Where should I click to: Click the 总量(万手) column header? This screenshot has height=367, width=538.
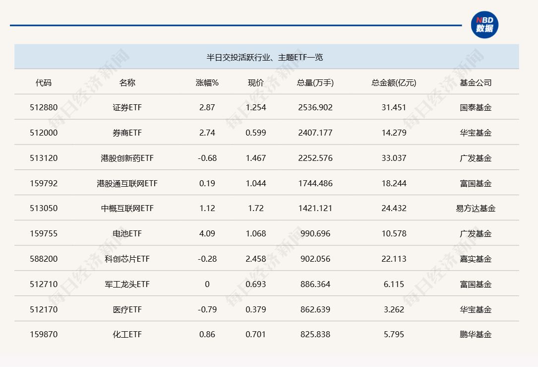click(x=315, y=82)
